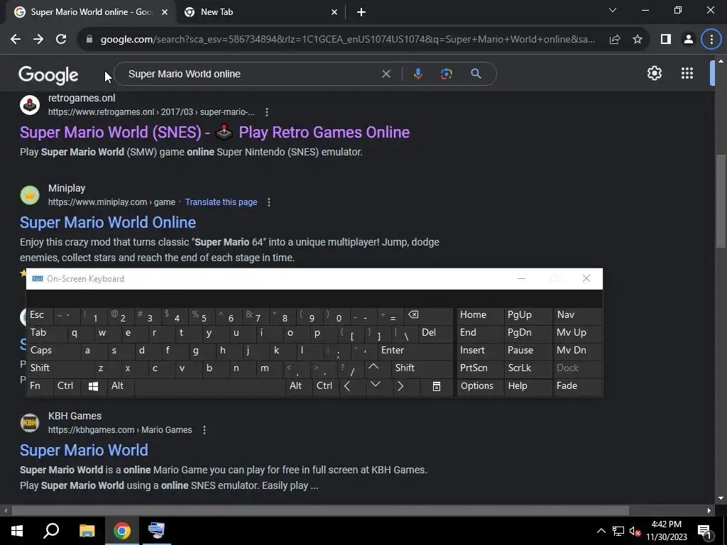This screenshot has width=727, height=545.
Task: Toggle left Shift on On-Screen Keyboard
Action: click(x=60, y=368)
